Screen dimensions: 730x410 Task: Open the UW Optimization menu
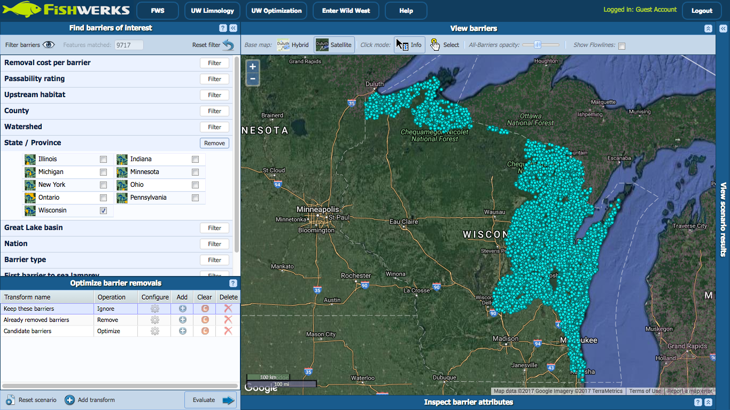[277, 11]
